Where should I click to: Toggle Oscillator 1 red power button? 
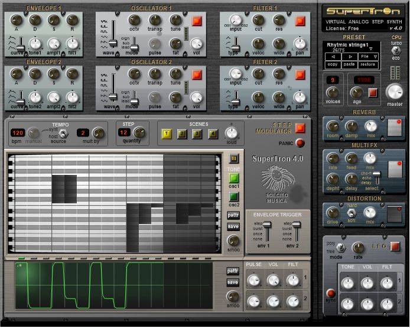(196, 21)
